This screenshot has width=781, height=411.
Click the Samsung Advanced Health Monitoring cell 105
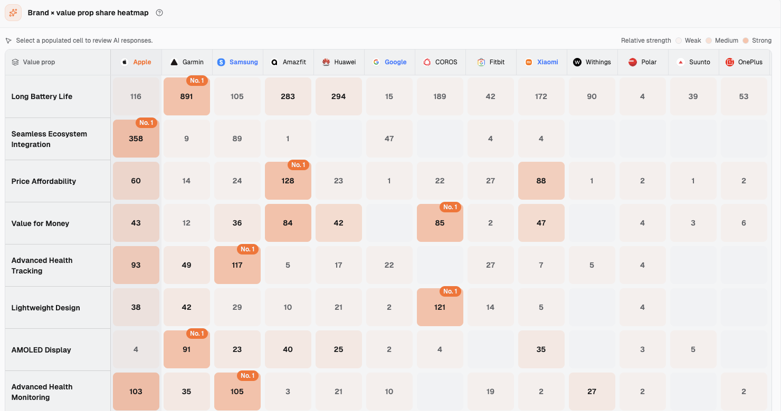click(x=237, y=392)
